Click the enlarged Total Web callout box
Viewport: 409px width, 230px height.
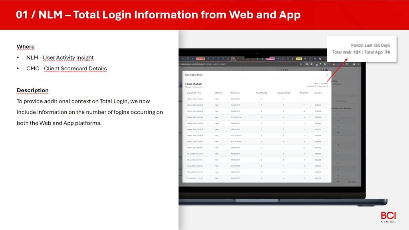[x=362, y=49]
